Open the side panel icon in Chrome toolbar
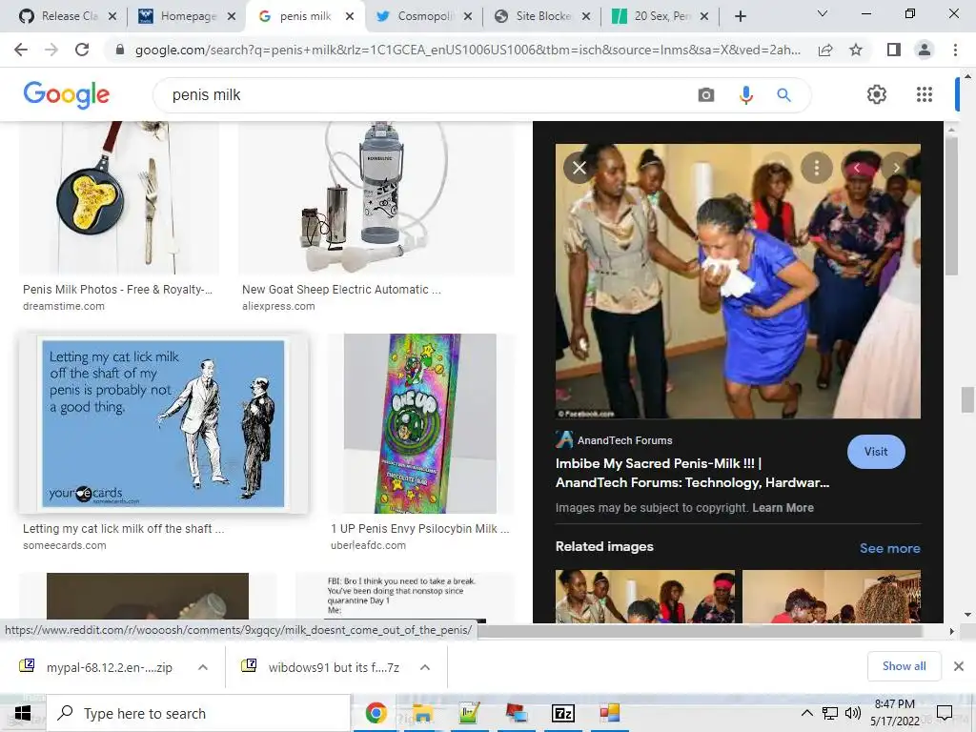976x732 pixels. pyautogui.click(x=894, y=50)
